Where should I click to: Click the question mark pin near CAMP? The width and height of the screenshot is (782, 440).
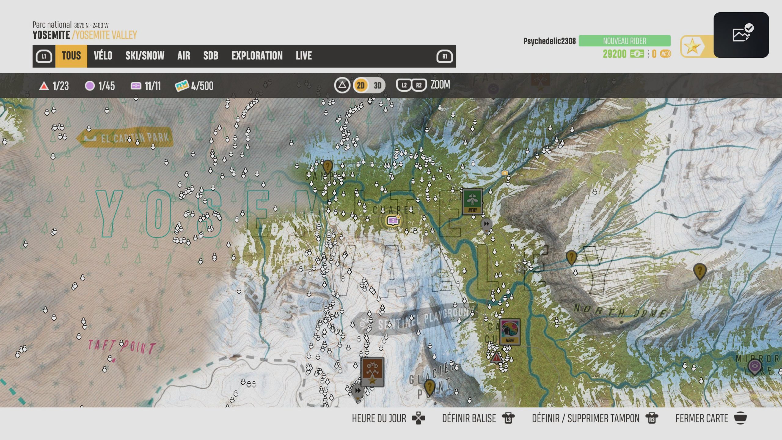click(327, 168)
